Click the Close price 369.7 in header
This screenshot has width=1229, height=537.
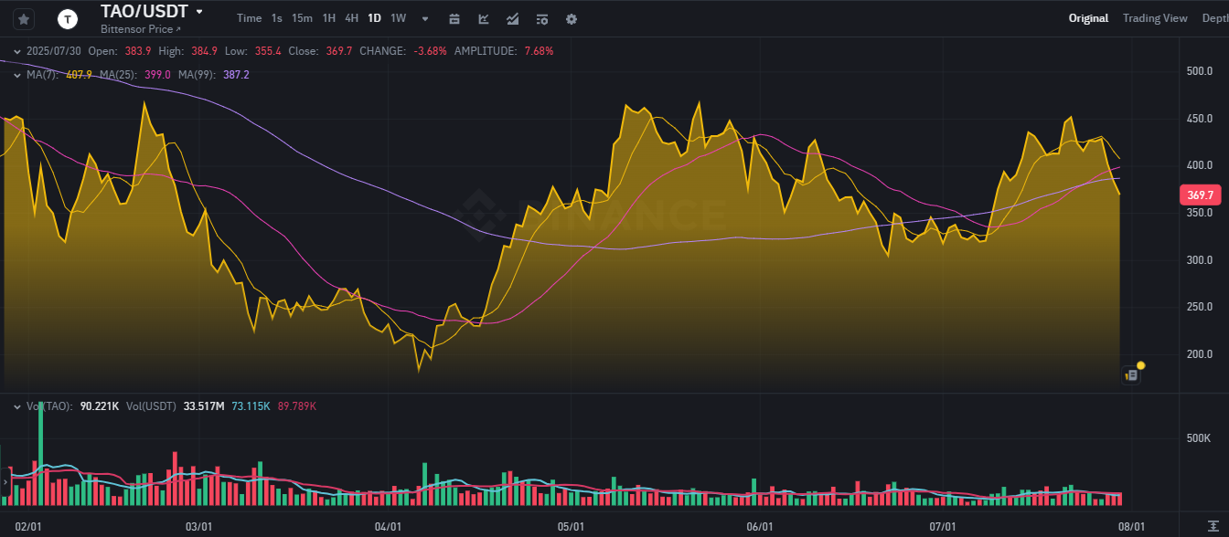(x=338, y=51)
